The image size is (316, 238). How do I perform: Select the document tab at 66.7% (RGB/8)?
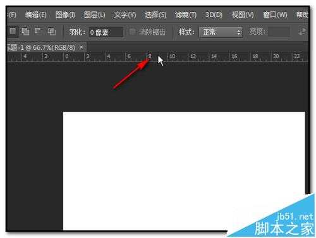tap(41, 47)
